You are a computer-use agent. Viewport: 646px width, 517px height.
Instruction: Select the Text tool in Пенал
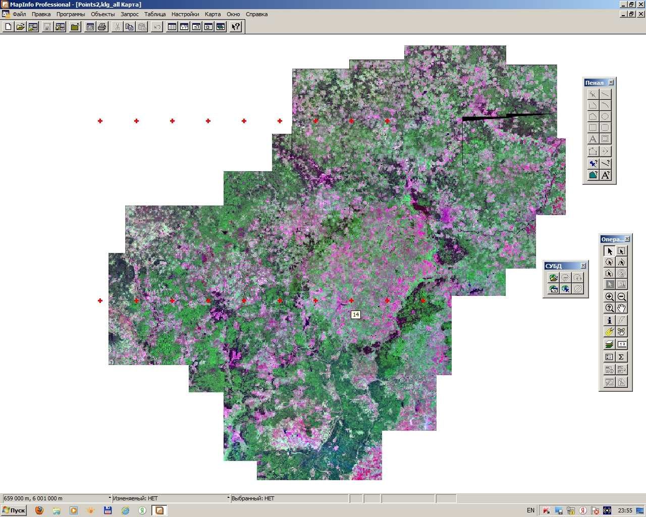click(593, 139)
